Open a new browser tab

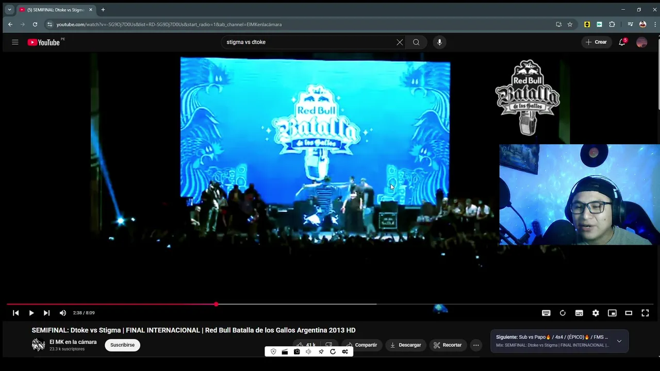103,10
